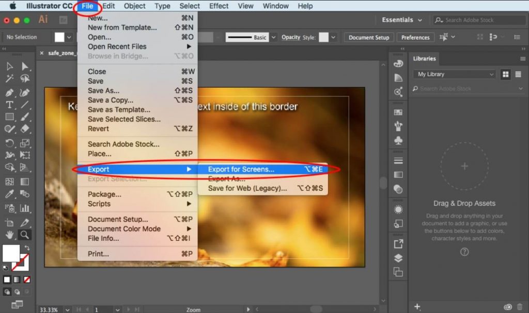Open the Symbols panel using the clubs icon
The width and height of the screenshot is (529, 313).
tap(398, 139)
